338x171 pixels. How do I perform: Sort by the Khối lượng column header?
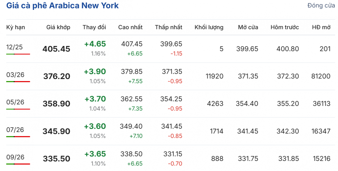point(209,27)
